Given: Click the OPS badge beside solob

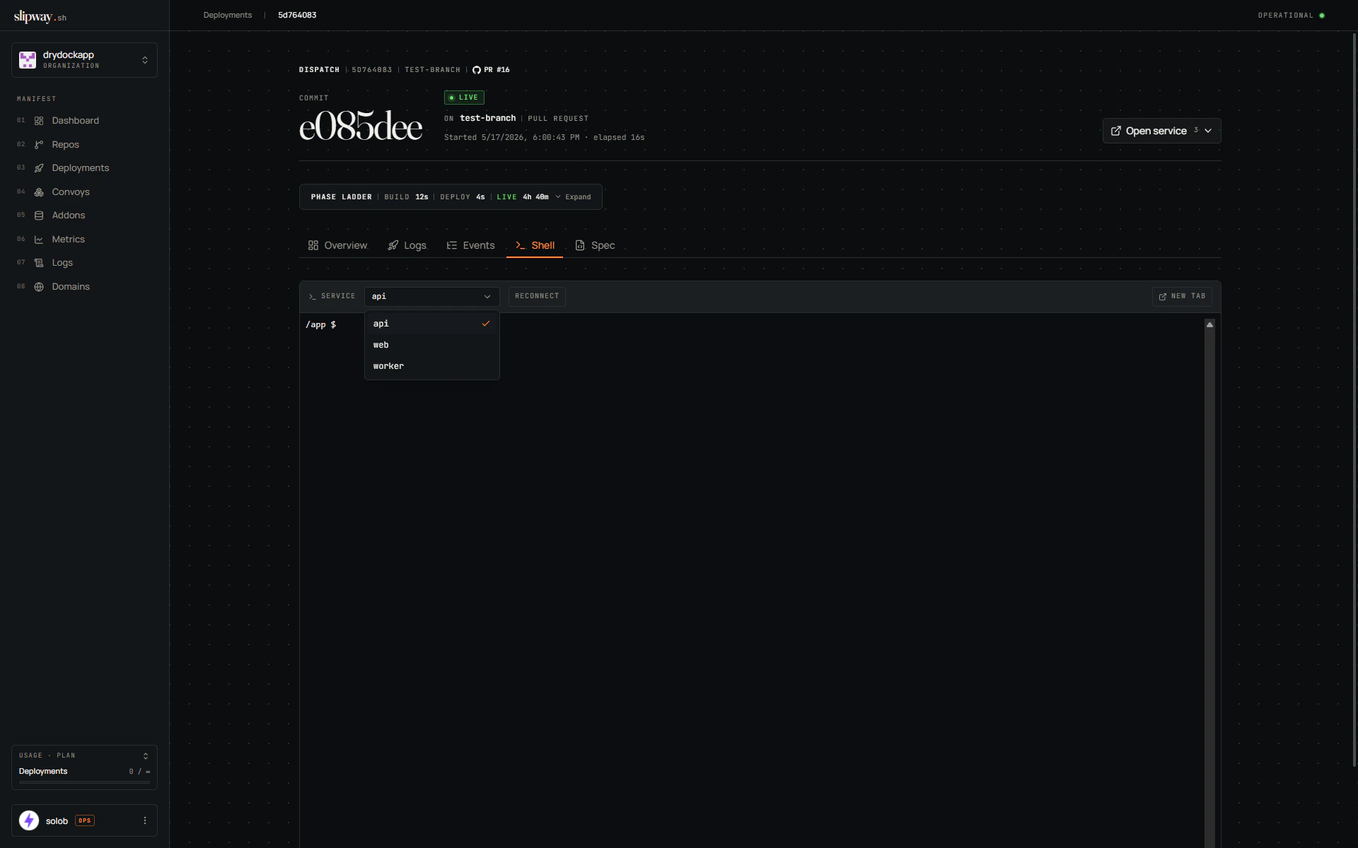Looking at the screenshot, I should point(85,820).
